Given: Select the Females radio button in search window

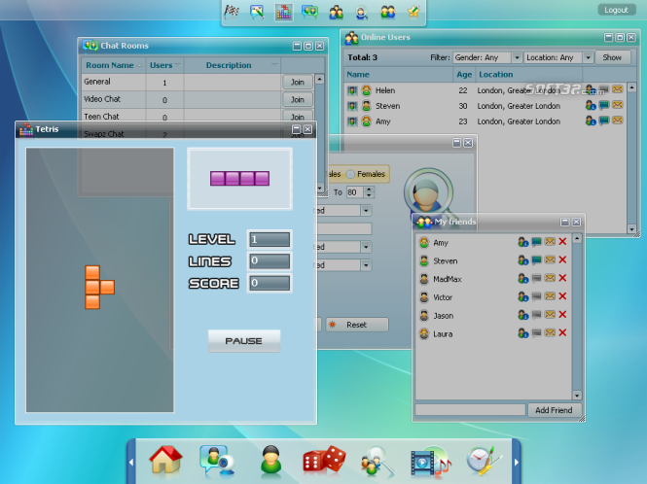Looking at the screenshot, I should point(350,174).
